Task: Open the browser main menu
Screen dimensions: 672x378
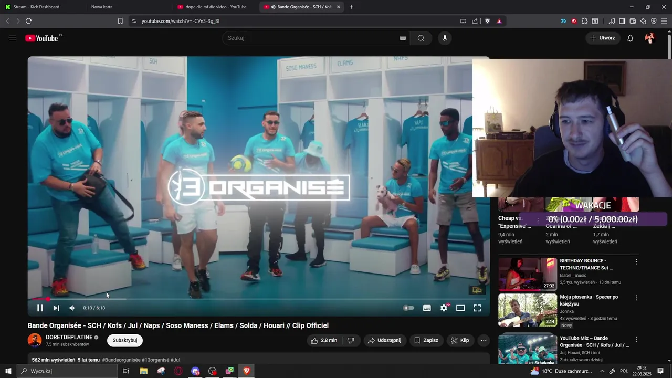Action: coord(664,21)
